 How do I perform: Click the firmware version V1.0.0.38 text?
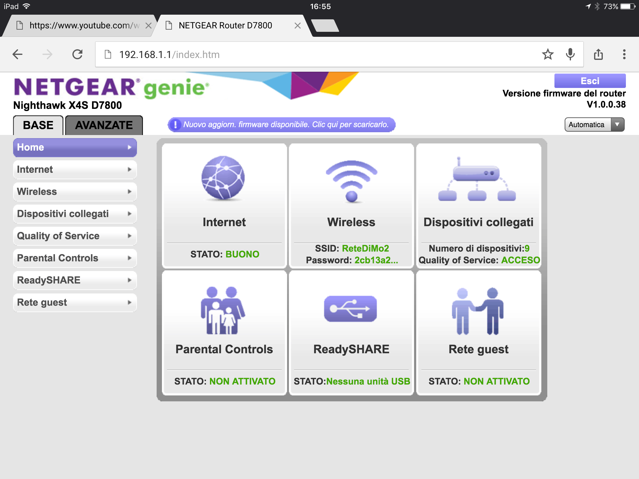606,104
